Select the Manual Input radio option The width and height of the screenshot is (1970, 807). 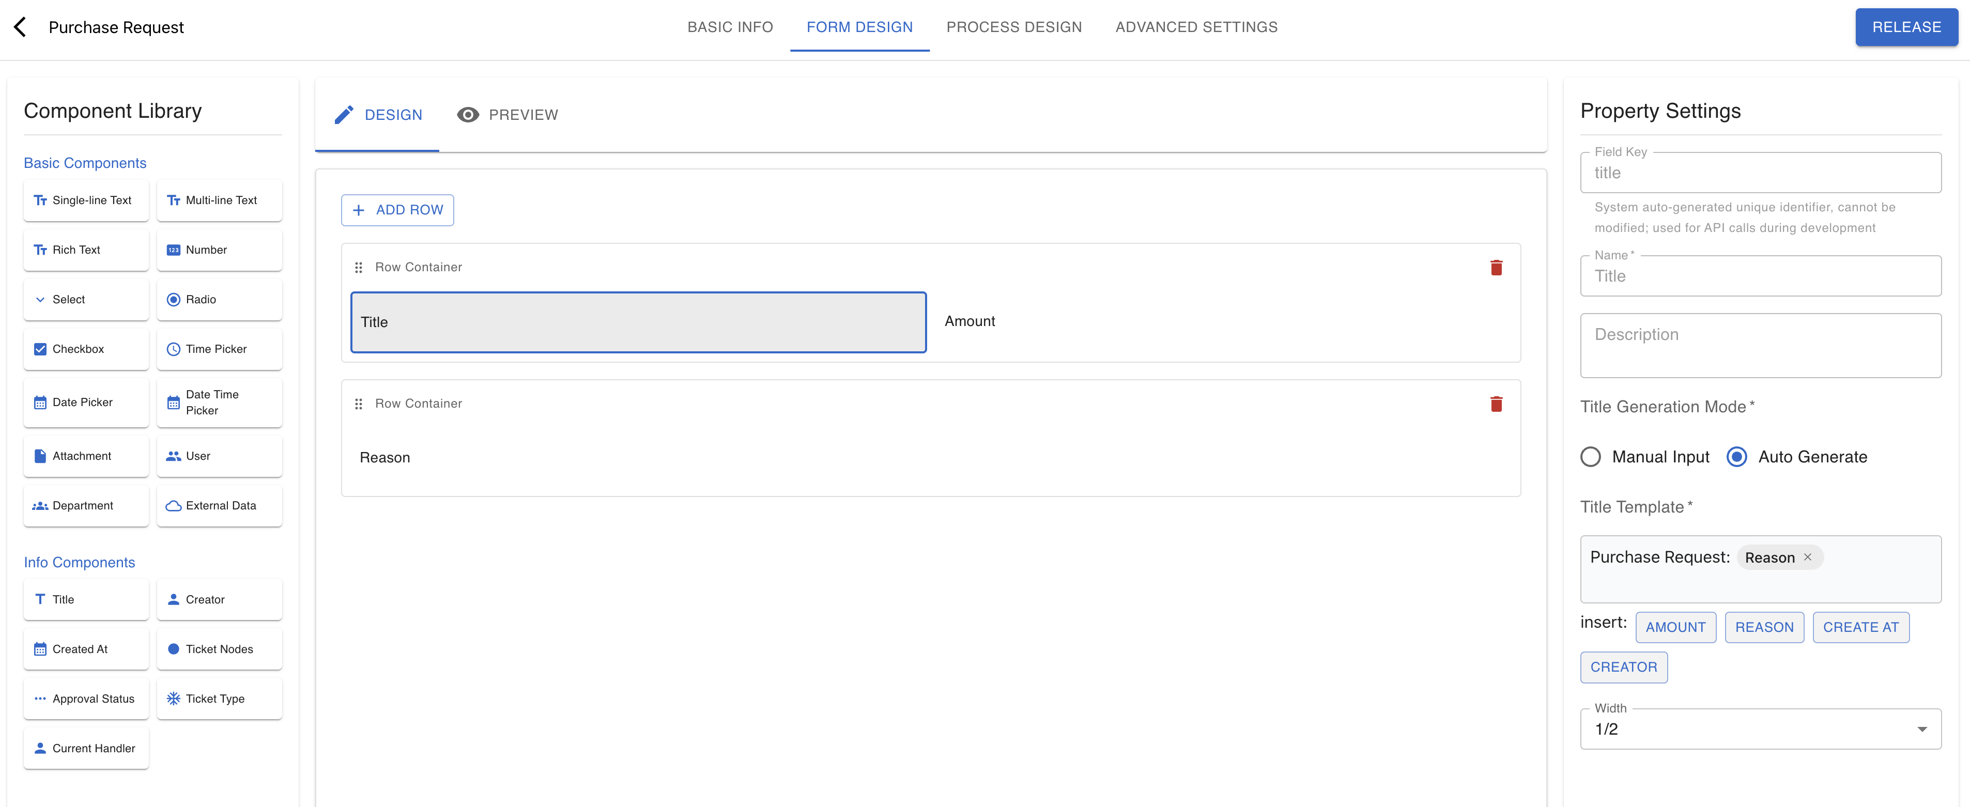click(1591, 457)
